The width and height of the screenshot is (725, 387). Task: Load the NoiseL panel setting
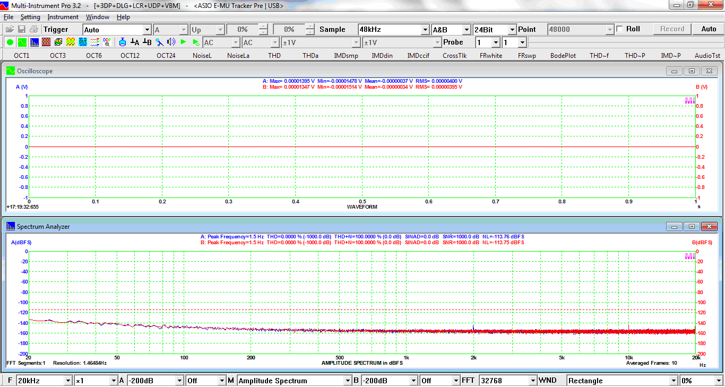(x=202, y=55)
